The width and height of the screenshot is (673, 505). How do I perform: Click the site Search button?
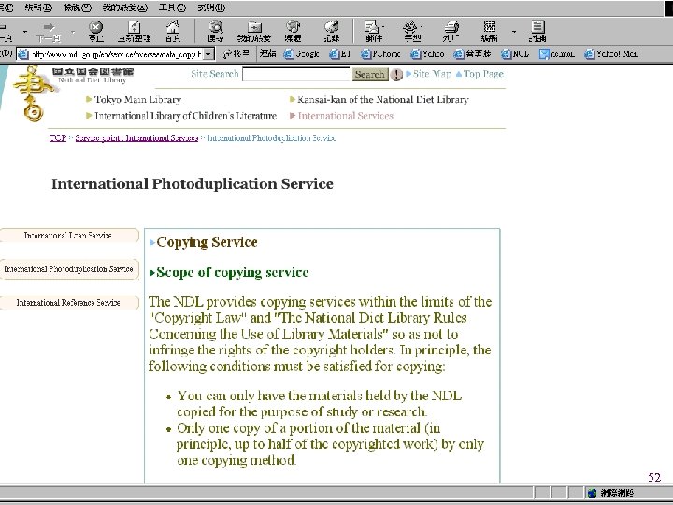[370, 74]
